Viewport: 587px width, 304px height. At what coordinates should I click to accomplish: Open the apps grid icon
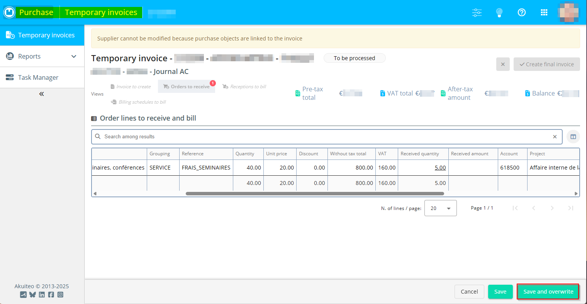[x=544, y=12]
